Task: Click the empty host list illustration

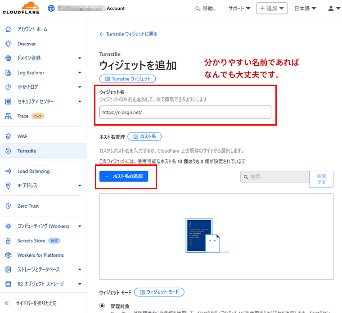Action: point(207,236)
